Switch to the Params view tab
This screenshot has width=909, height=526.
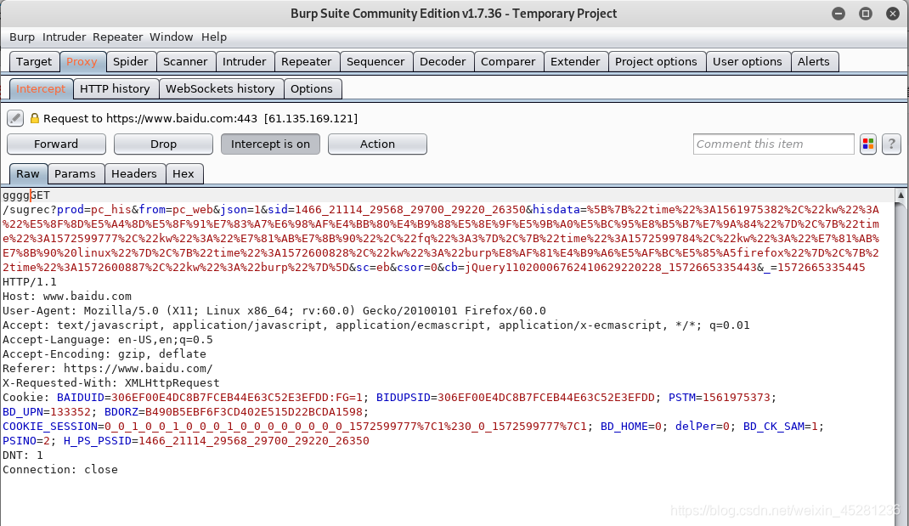[x=75, y=174]
